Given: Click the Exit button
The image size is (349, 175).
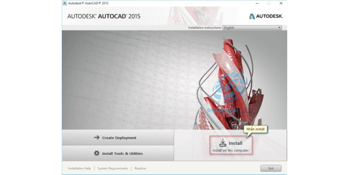Looking at the screenshot, I should pos(271,168).
